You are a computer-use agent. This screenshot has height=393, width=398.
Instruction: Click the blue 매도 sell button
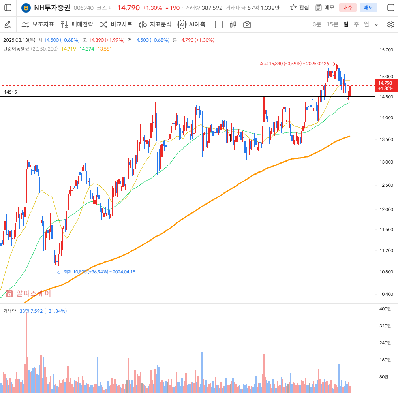point(368,8)
